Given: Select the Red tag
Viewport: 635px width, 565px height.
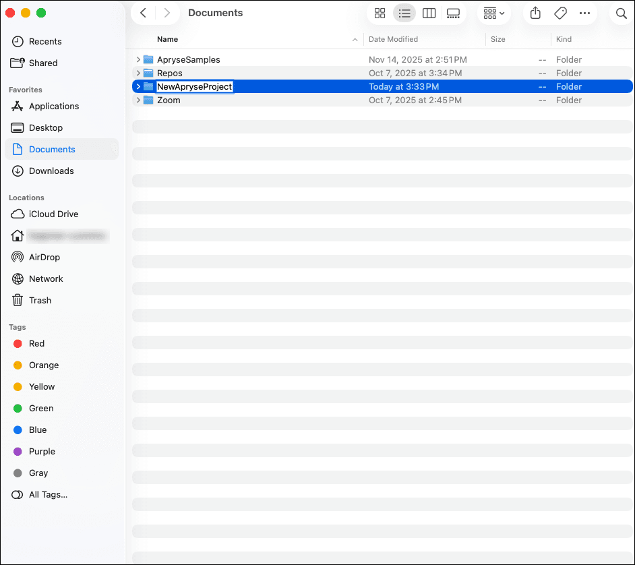Looking at the screenshot, I should pos(36,344).
